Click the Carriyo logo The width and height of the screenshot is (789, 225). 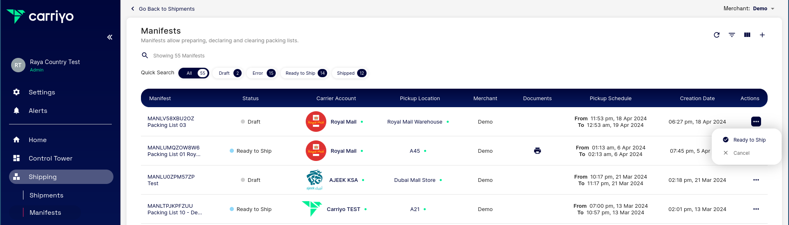tap(40, 16)
